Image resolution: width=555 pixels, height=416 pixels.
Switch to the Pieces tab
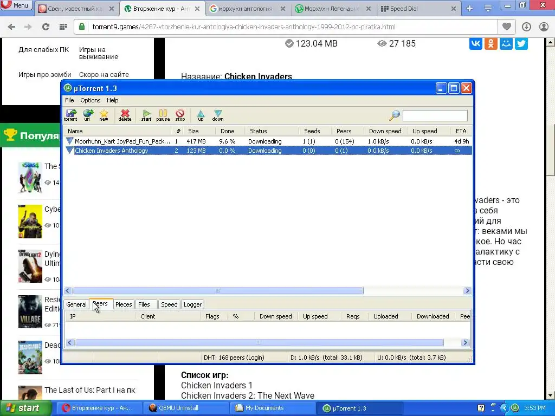click(x=124, y=304)
